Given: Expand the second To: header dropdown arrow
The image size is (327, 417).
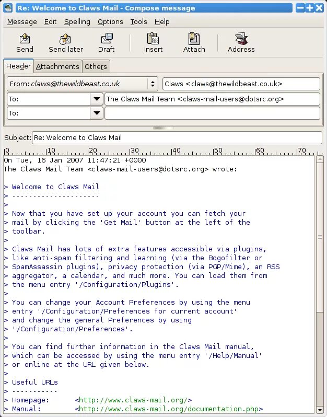Looking at the screenshot, I should point(97,113).
